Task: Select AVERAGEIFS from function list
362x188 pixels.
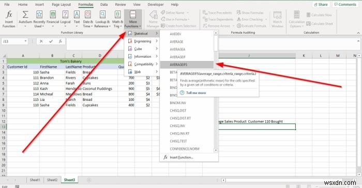Action: tap(187, 65)
